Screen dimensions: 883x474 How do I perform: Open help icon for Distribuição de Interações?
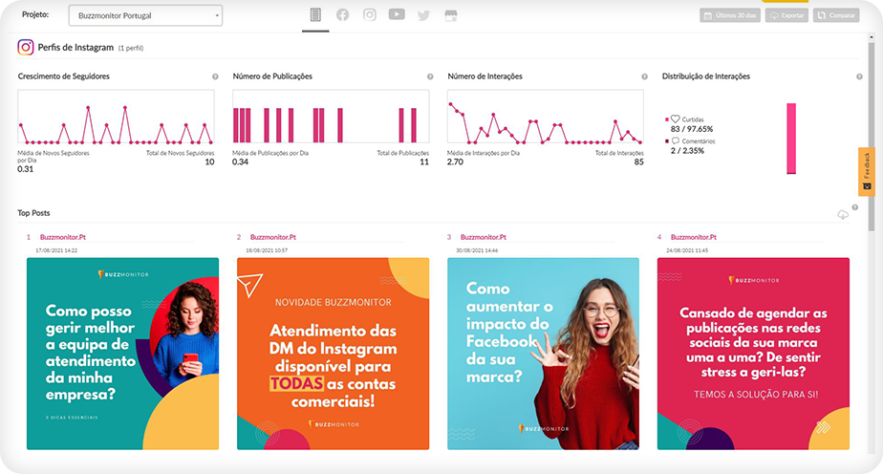859,76
